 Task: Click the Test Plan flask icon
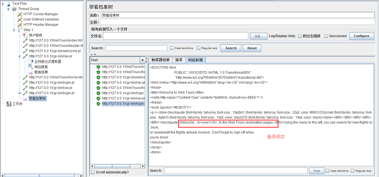(x=9, y=4)
